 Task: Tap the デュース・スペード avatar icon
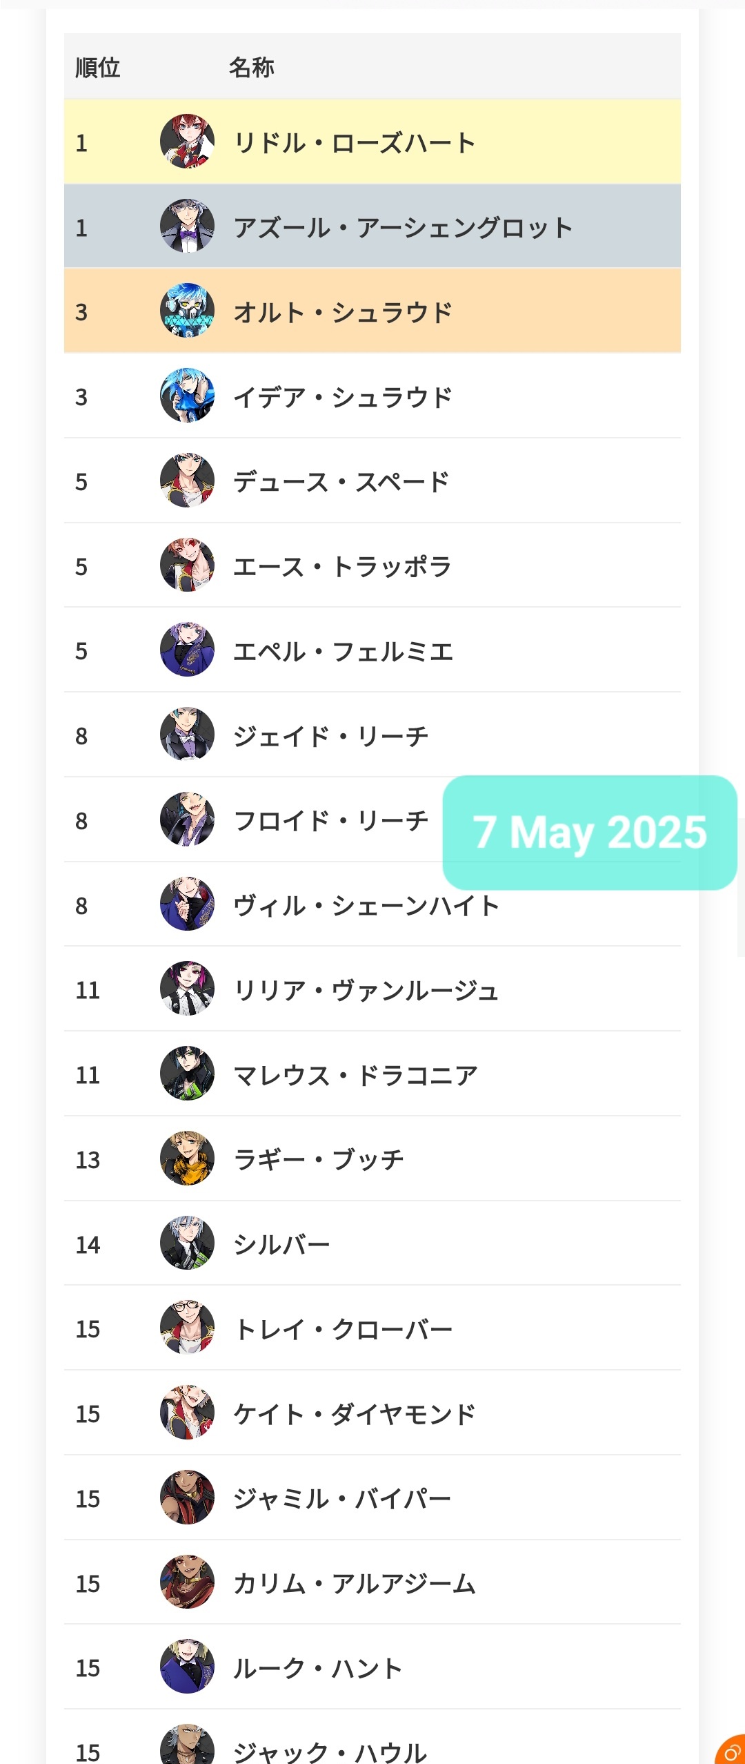tap(187, 481)
